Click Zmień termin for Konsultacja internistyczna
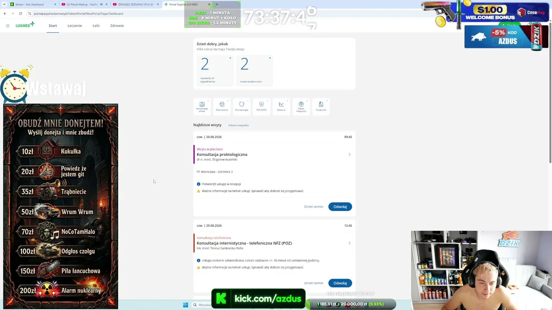The height and width of the screenshot is (310, 552). [314, 283]
